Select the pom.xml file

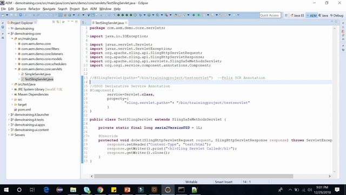(x=24, y=109)
